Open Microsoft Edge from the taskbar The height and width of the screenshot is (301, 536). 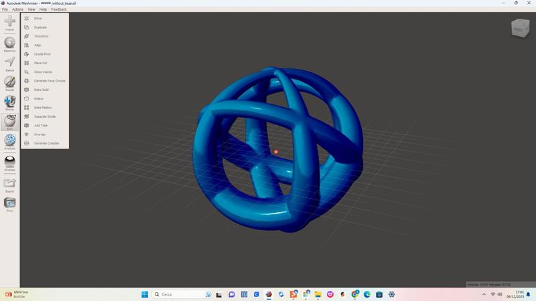point(367,294)
